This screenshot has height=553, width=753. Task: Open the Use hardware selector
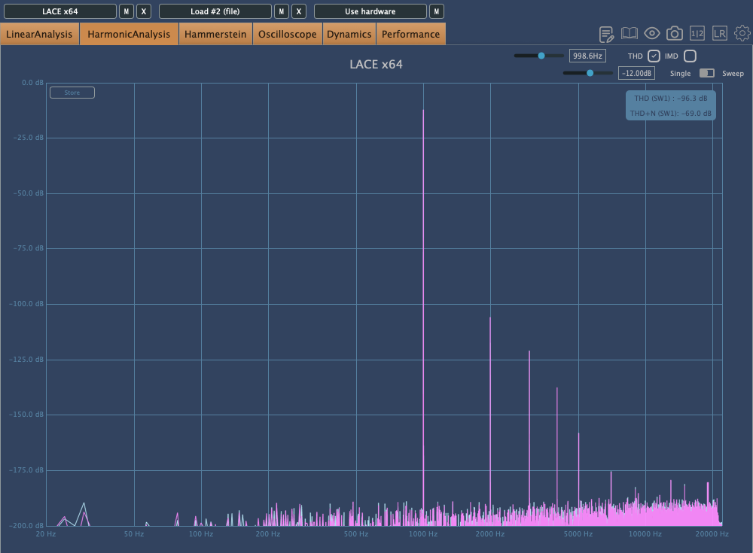click(370, 11)
